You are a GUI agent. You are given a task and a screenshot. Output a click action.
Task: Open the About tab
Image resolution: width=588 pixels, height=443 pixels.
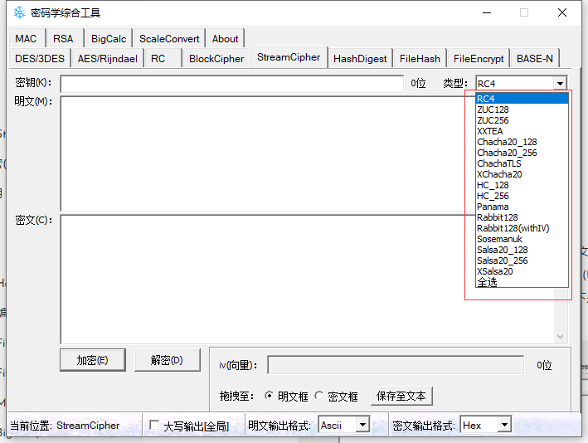point(225,39)
